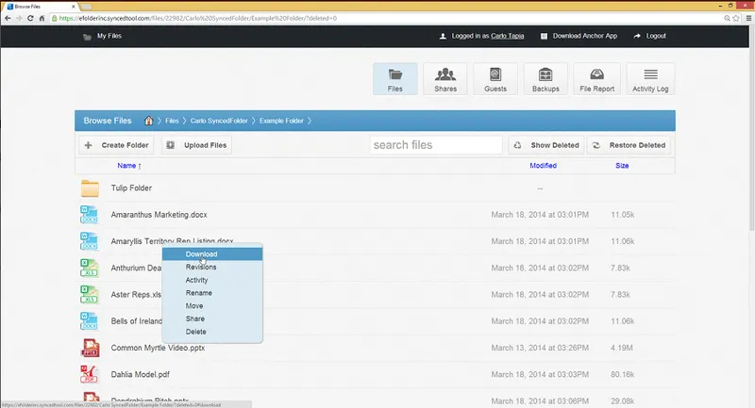Screen dimensions: 755x408
Task: Click the home icon in breadcrumb
Action: point(149,121)
